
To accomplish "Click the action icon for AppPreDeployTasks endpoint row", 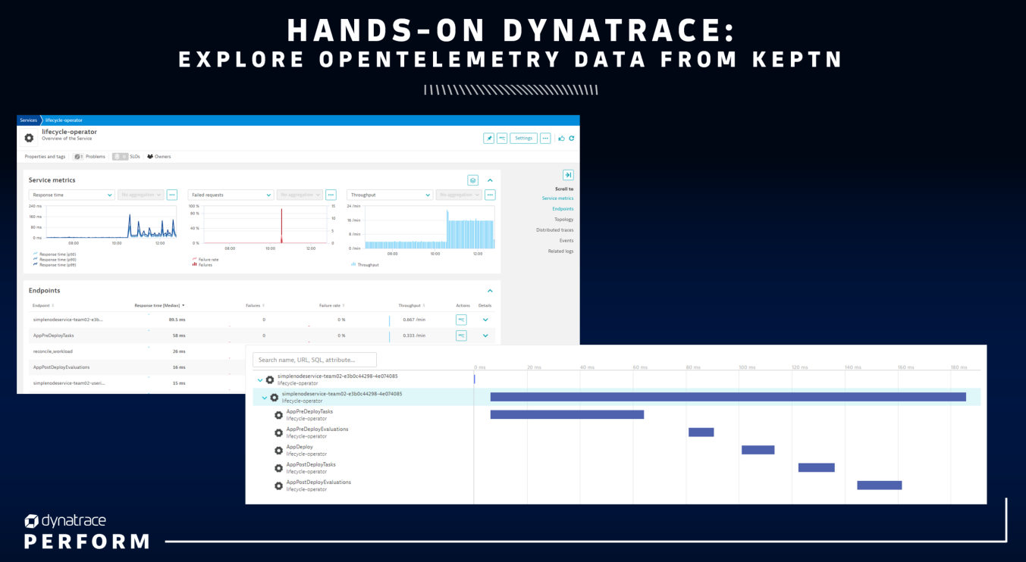I will (x=461, y=336).
